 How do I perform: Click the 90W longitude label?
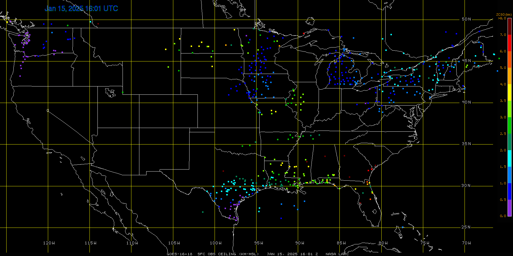pyautogui.click(x=300, y=243)
